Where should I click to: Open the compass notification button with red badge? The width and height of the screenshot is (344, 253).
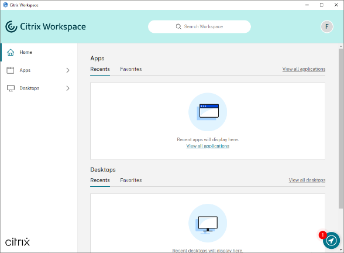pyautogui.click(x=331, y=240)
